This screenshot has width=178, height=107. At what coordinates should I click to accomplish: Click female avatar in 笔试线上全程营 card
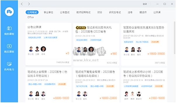click(37, 94)
